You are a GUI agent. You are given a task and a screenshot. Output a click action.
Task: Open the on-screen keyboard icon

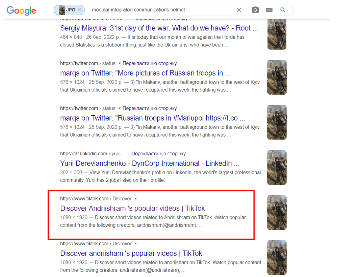[269, 10]
